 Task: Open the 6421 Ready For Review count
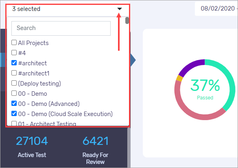[96, 141]
